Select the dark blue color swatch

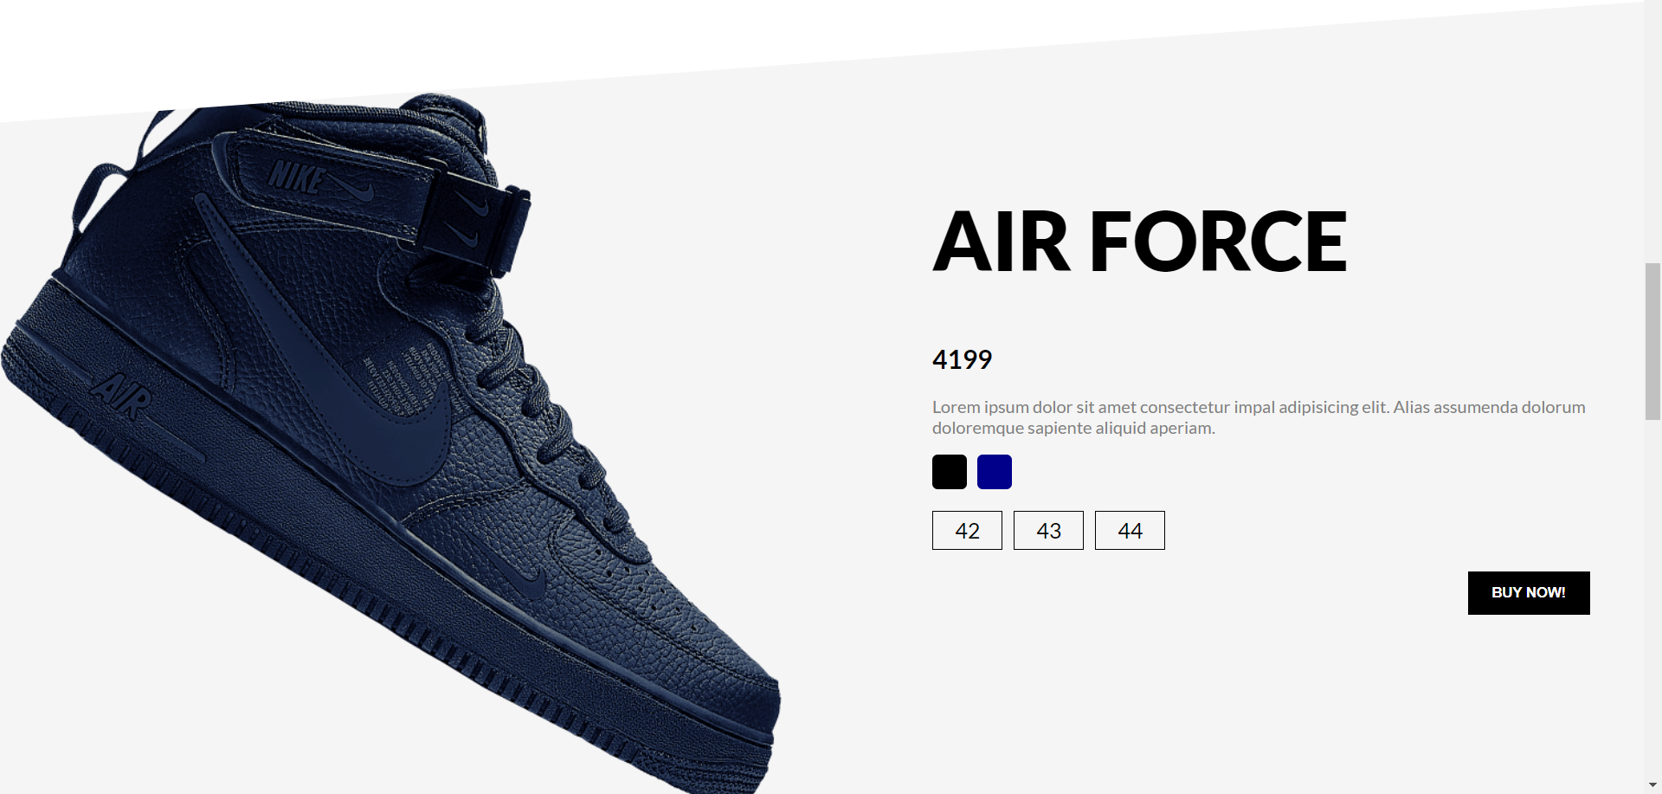point(994,472)
